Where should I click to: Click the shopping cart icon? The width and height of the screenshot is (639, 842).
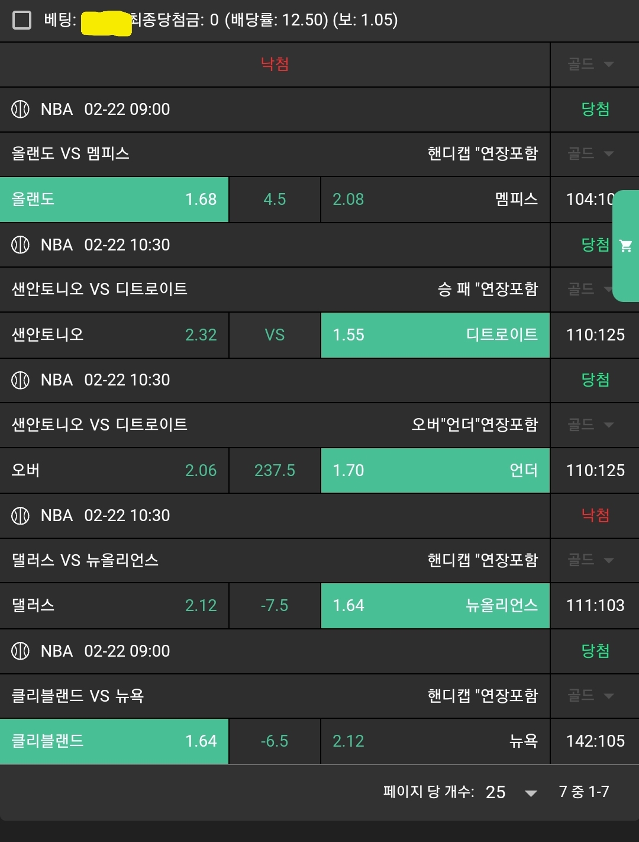[x=625, y=246]
